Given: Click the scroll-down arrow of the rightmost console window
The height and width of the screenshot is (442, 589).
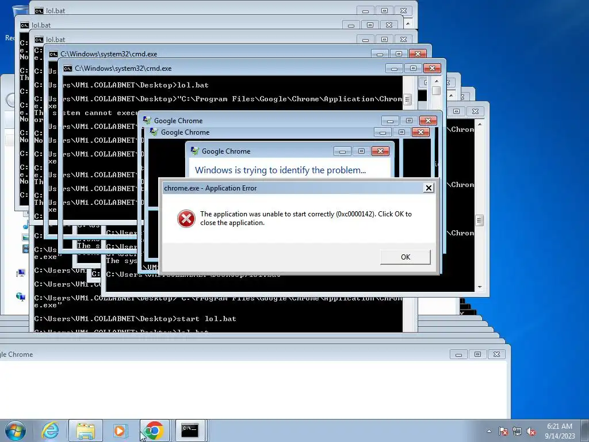Looking at the screenshot, I should pos(479,287).
